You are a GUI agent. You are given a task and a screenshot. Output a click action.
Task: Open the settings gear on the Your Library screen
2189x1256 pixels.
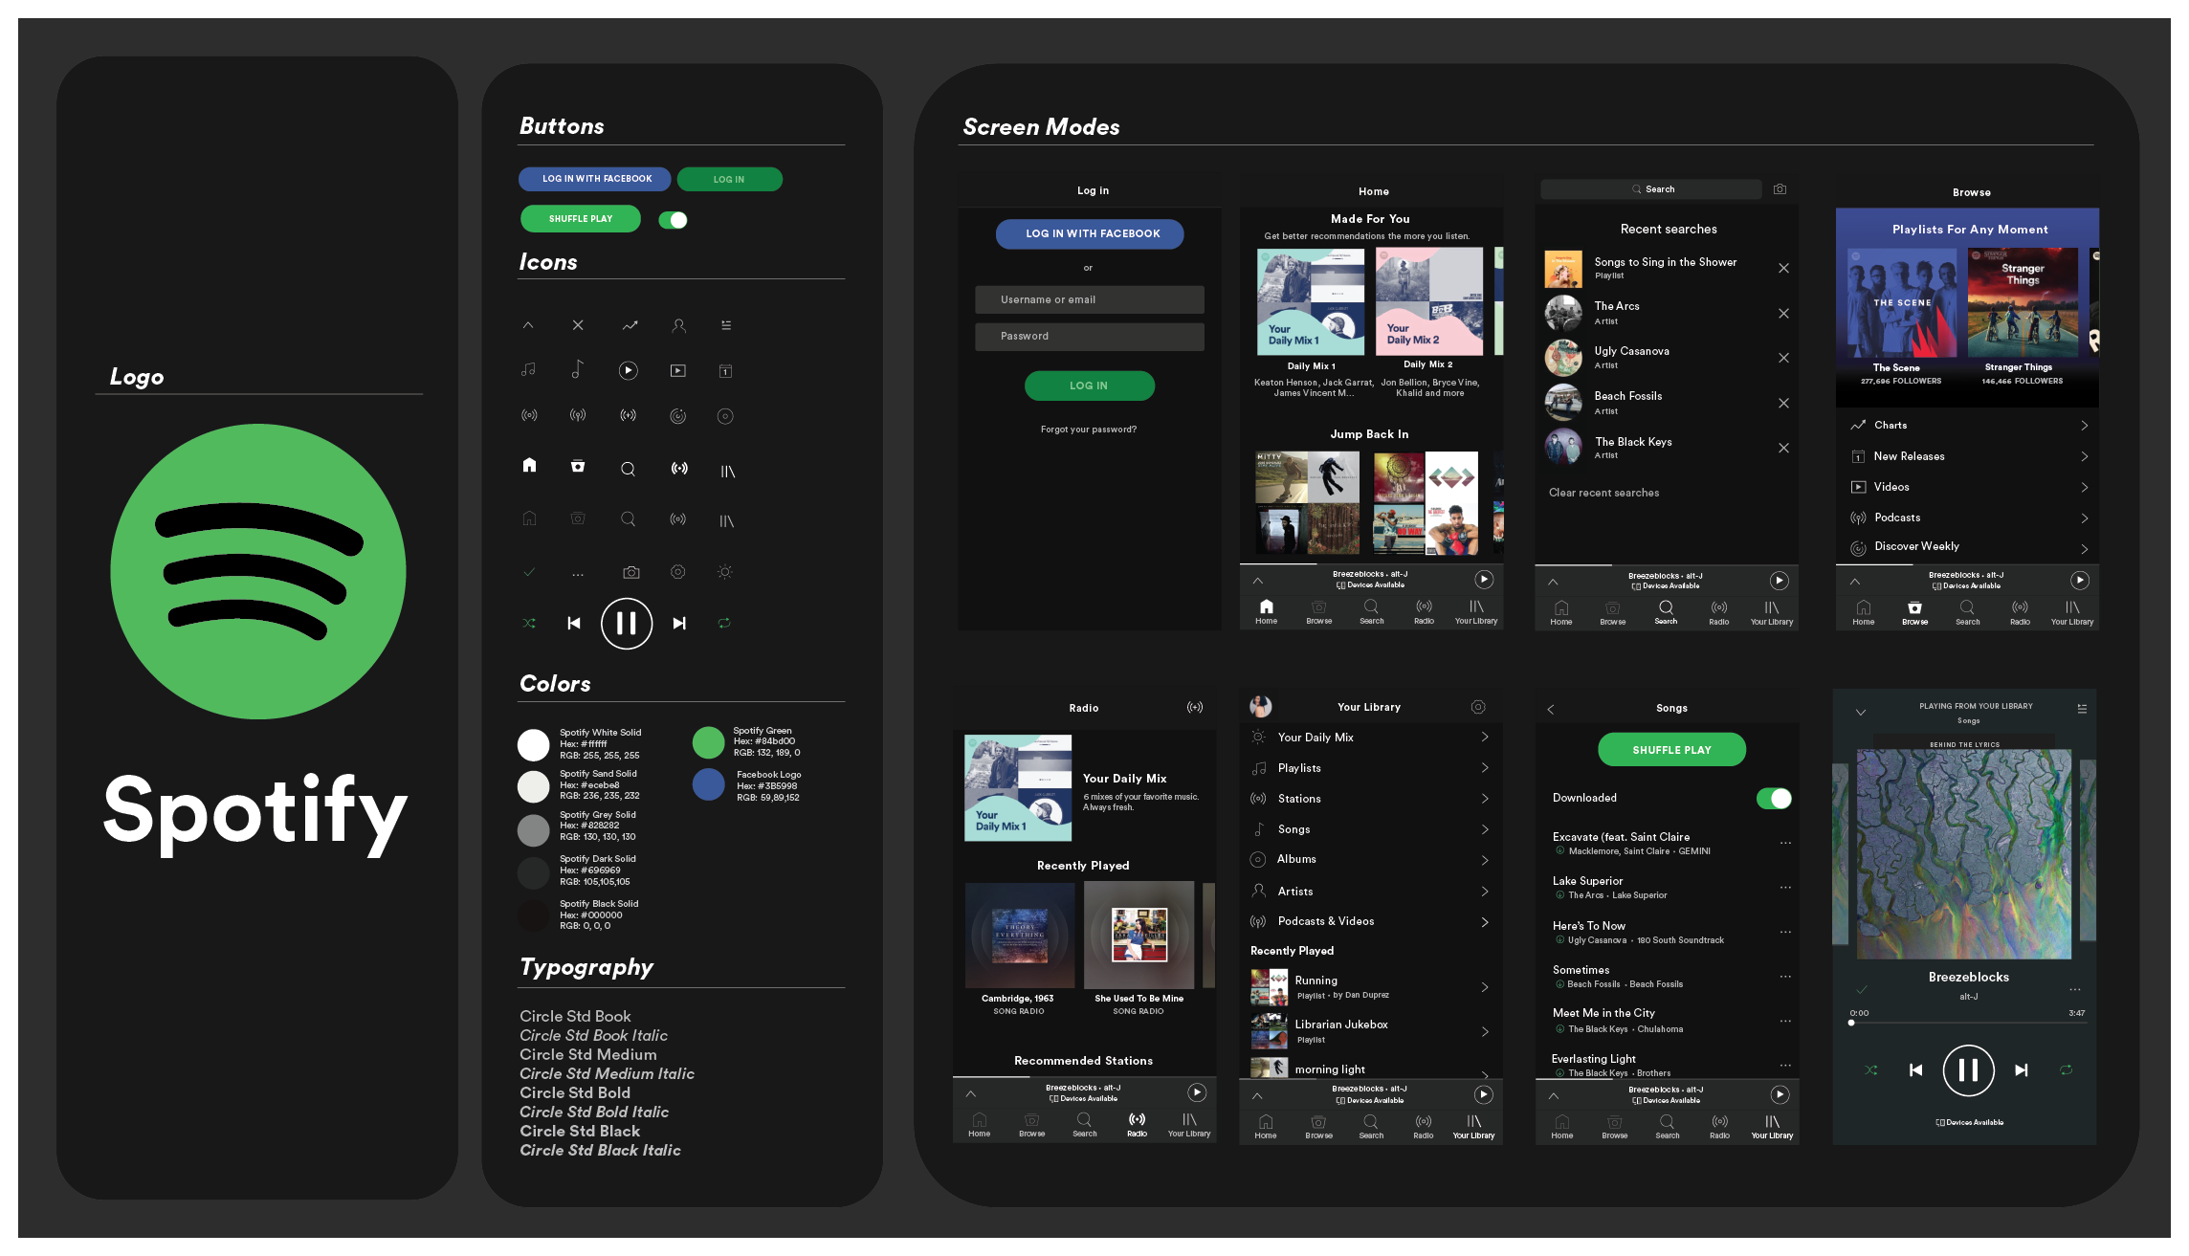pos(1478,707)
